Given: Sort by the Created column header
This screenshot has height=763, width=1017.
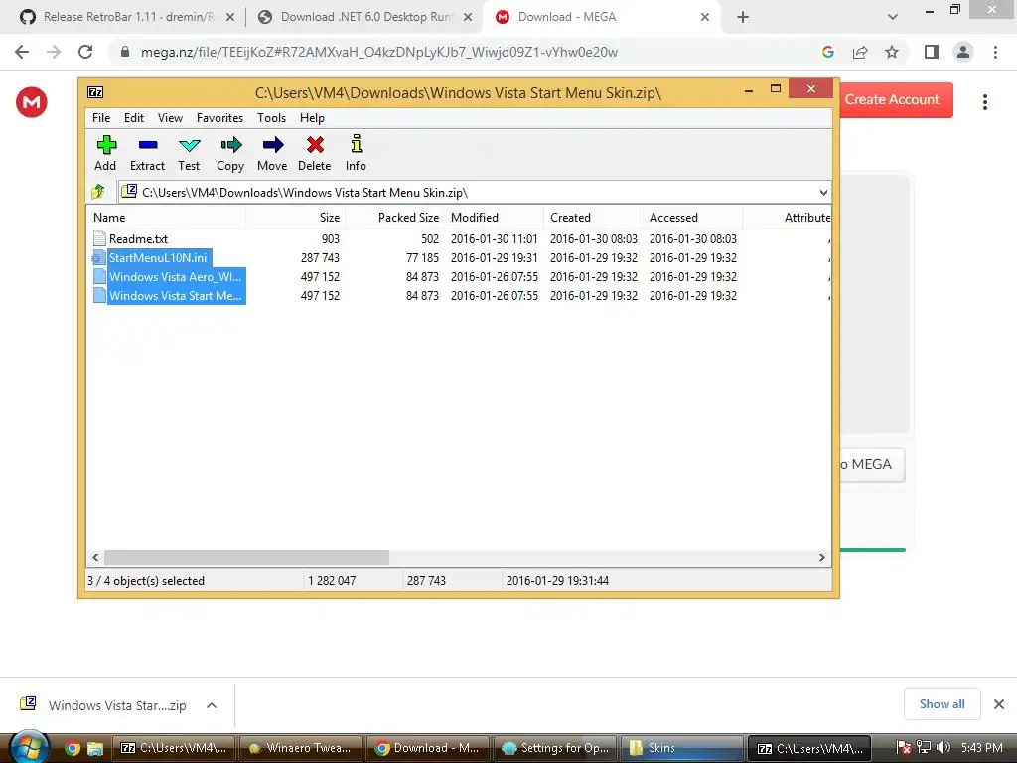Looking at the screenshot, I should [x=593, y=218].
